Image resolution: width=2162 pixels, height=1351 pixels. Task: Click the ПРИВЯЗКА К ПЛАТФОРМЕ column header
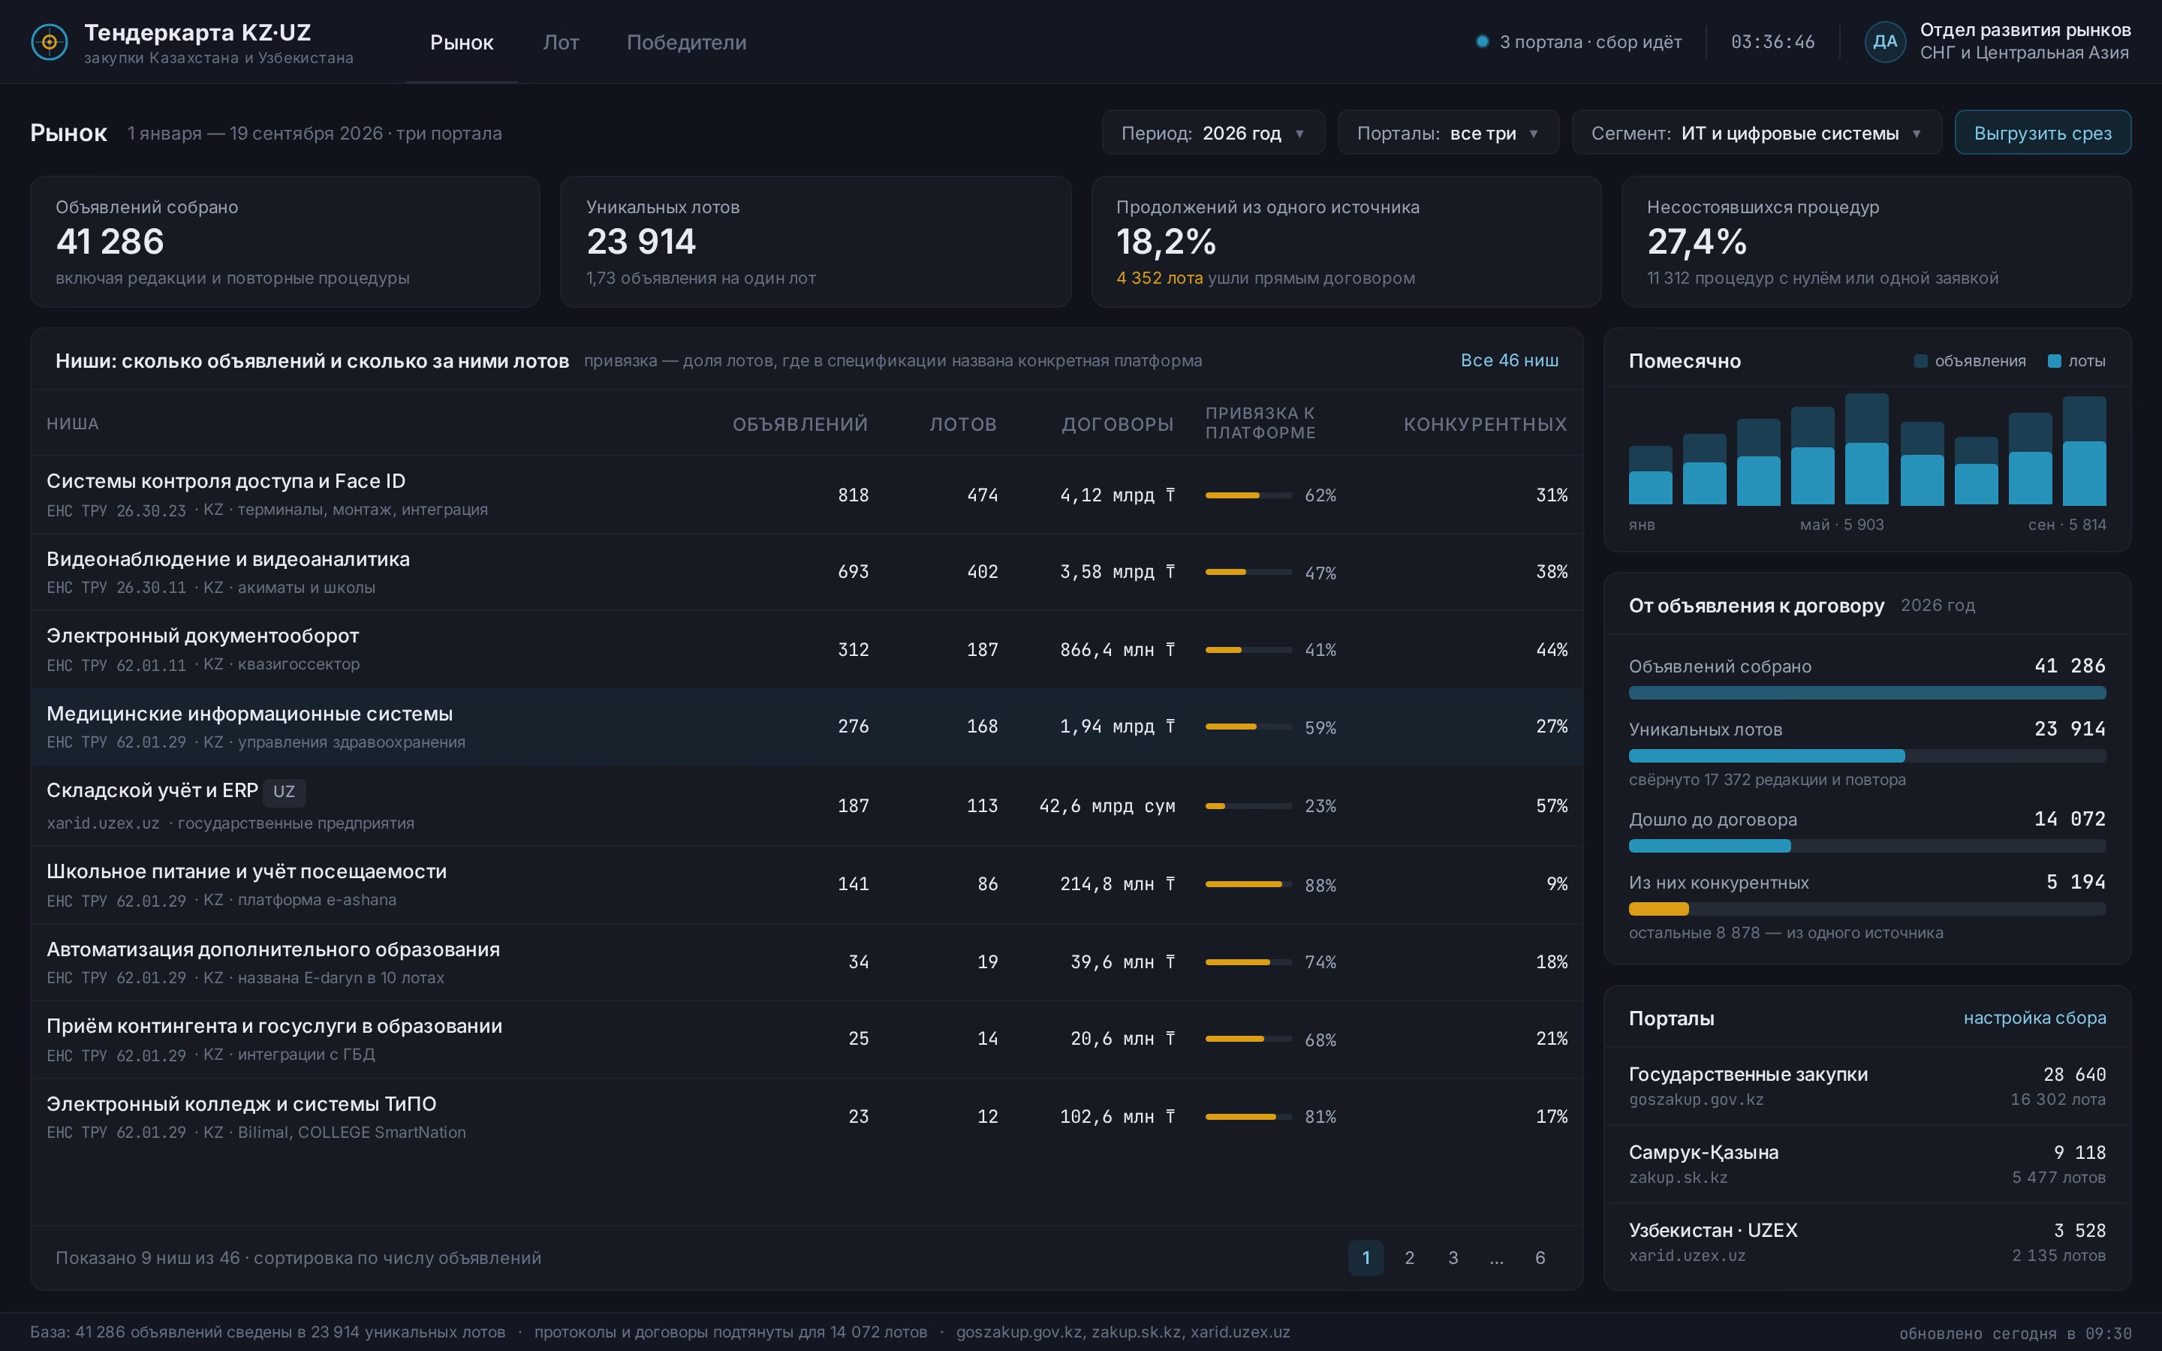coord(1260,423)
